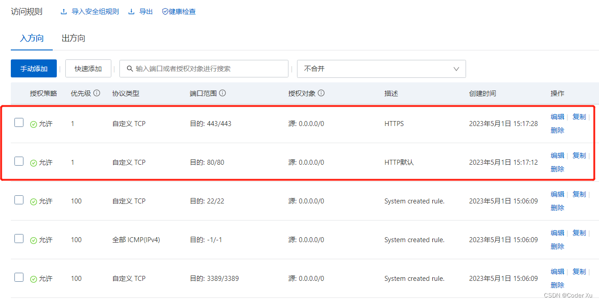Click 删除 for the port 22 rule
The image size is (599, 302).
click(x=558, y=207)
